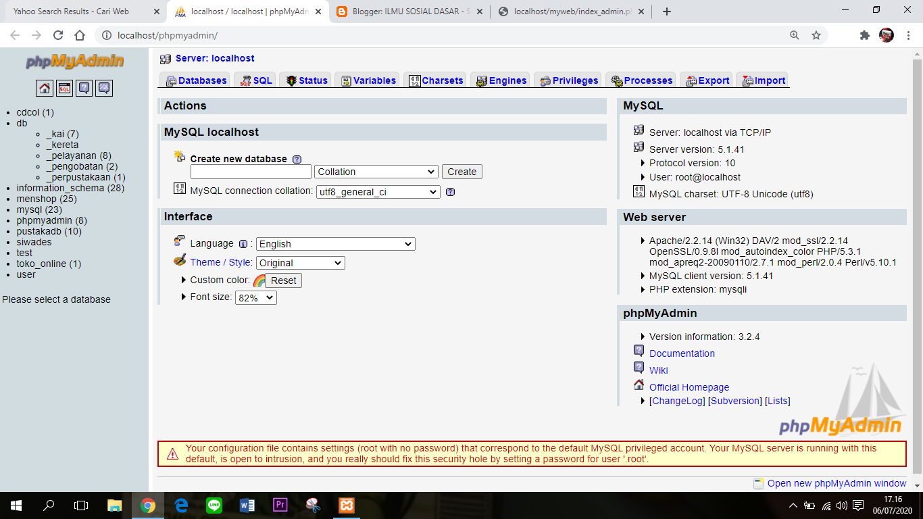Viewport: 923px width, 519px height.
Task: Select the menshop (25) database
Action: tap(47, 199)
